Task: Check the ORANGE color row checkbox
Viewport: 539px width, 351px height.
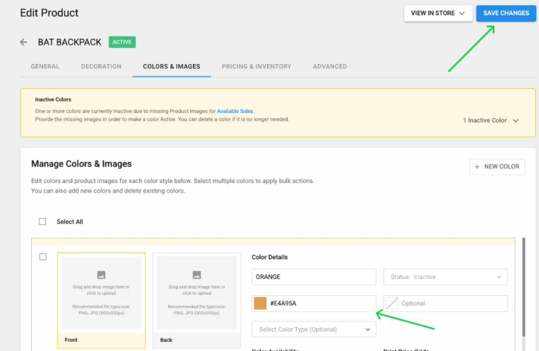Action: [43, 257]
